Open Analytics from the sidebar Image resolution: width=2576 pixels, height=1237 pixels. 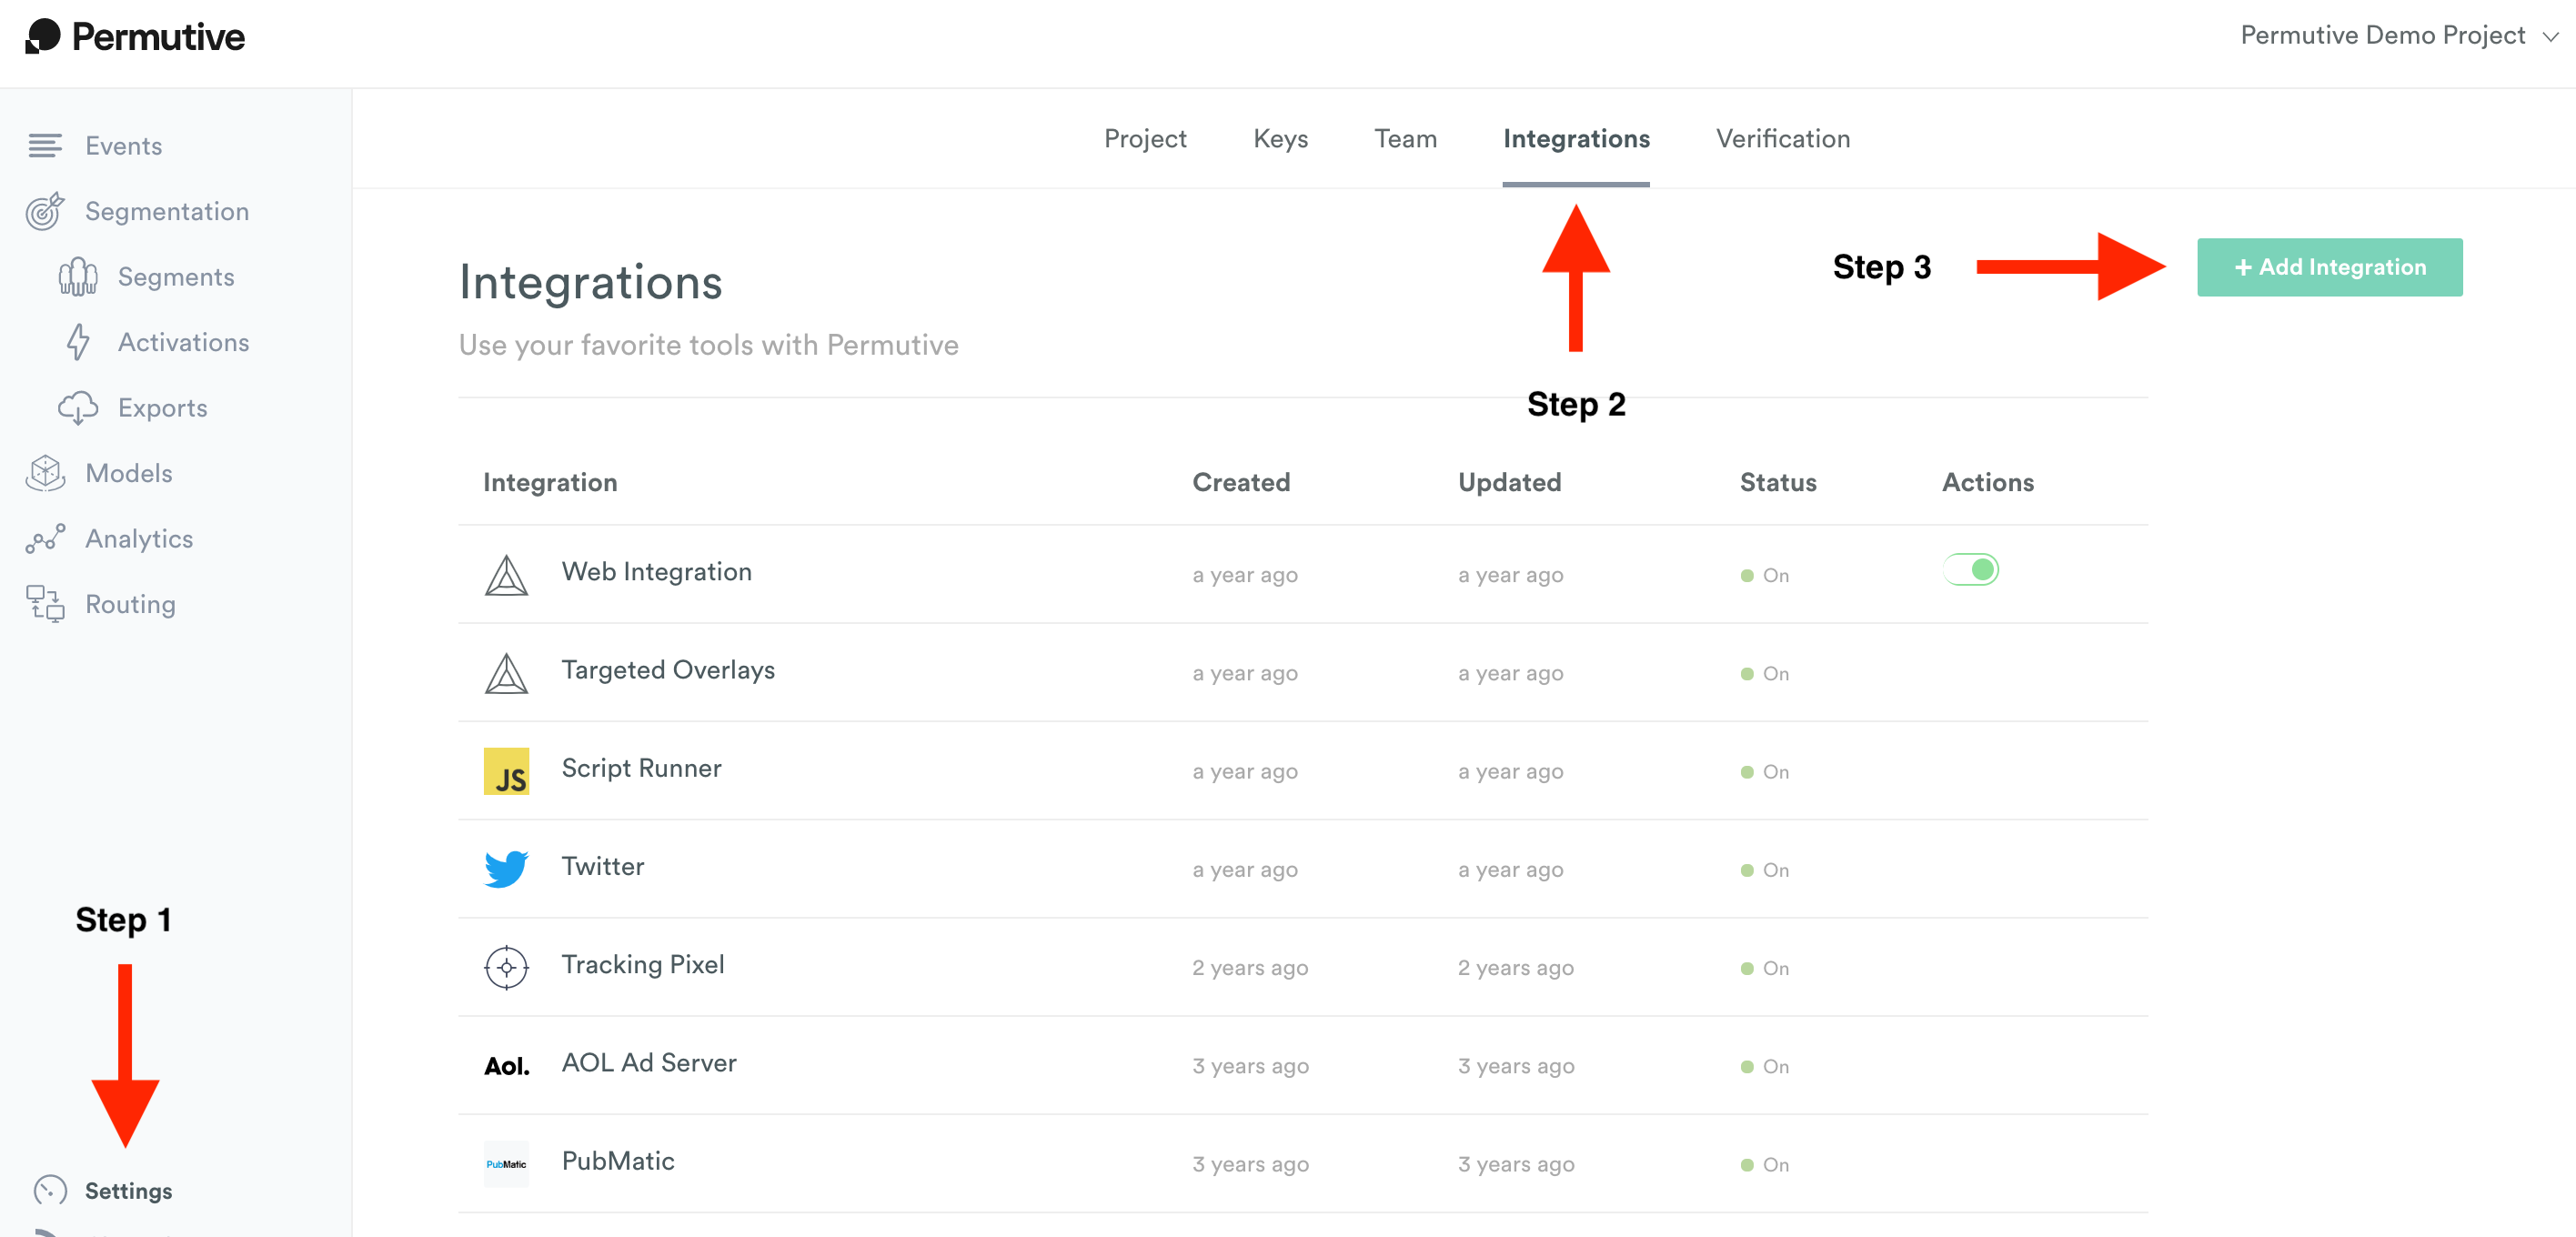point(139,538)
